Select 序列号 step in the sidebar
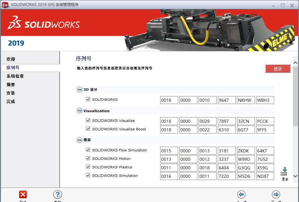 click(x=13, y=68)
